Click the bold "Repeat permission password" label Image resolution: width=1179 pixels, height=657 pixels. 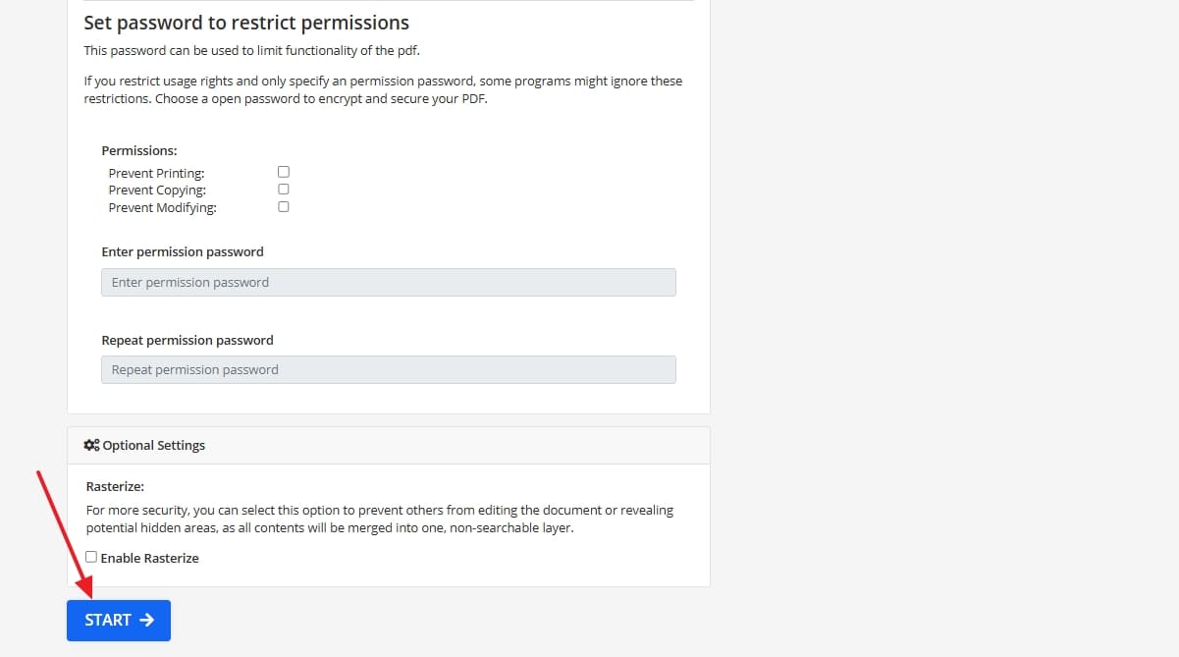[188, 340]
